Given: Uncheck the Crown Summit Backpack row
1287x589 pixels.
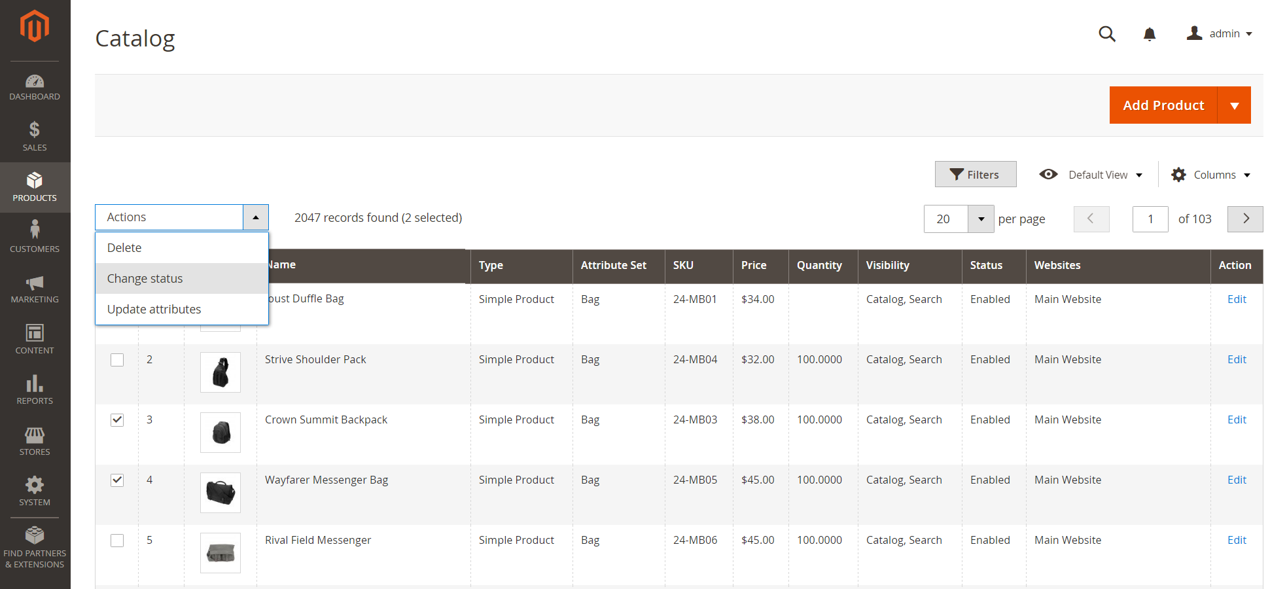Looking at the screenshot, I should click(117, 420).
